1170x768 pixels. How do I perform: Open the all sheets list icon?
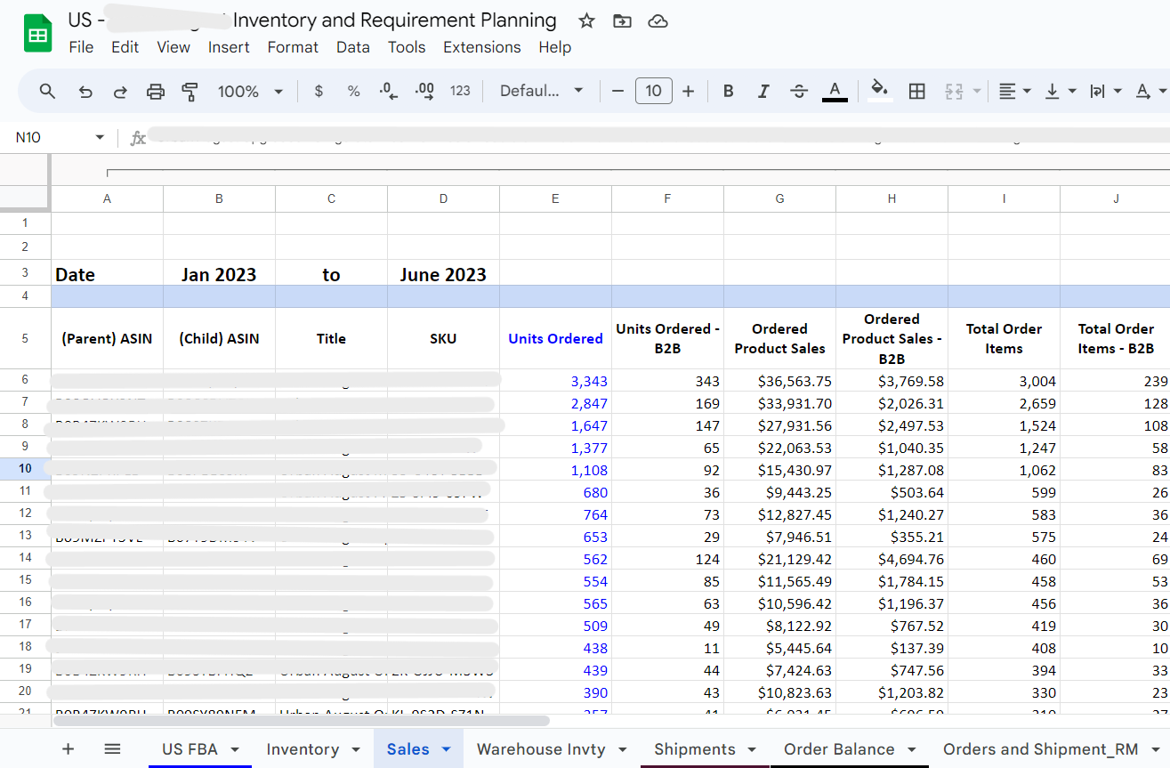coord(112,749)
